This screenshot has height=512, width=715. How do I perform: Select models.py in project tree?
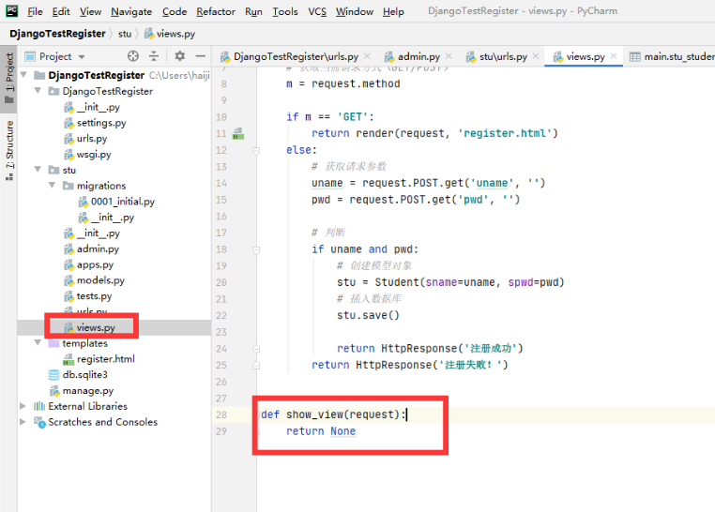point(100,280)
